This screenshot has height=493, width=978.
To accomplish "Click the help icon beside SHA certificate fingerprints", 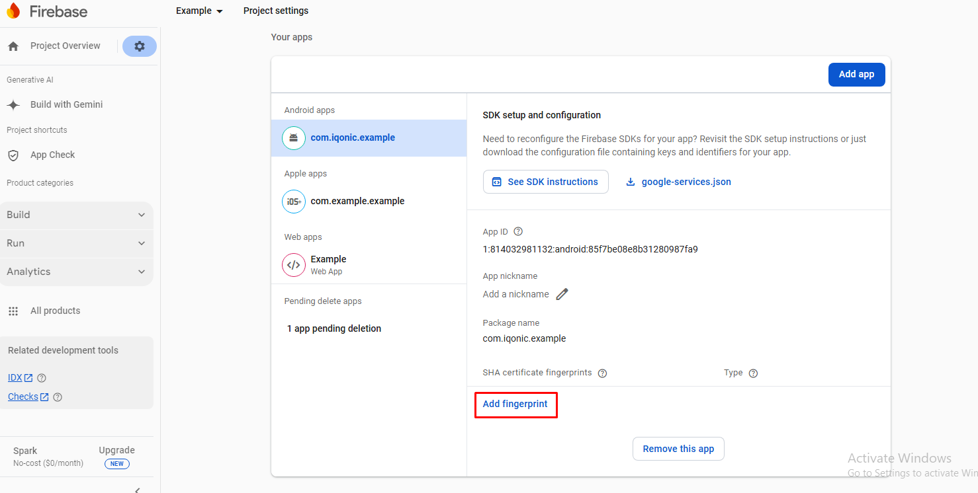I will pos(602,373).
